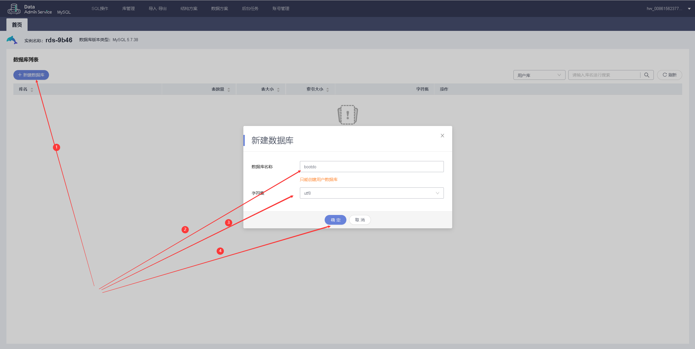
Task: Sort by 表数量 using its sort arrows
Action: tap(229, 89)
